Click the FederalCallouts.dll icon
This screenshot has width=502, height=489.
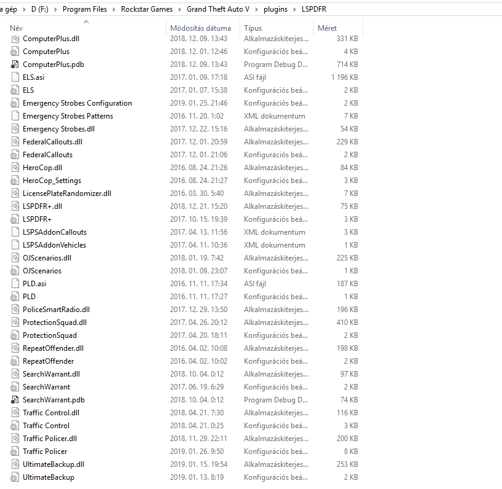15,142
